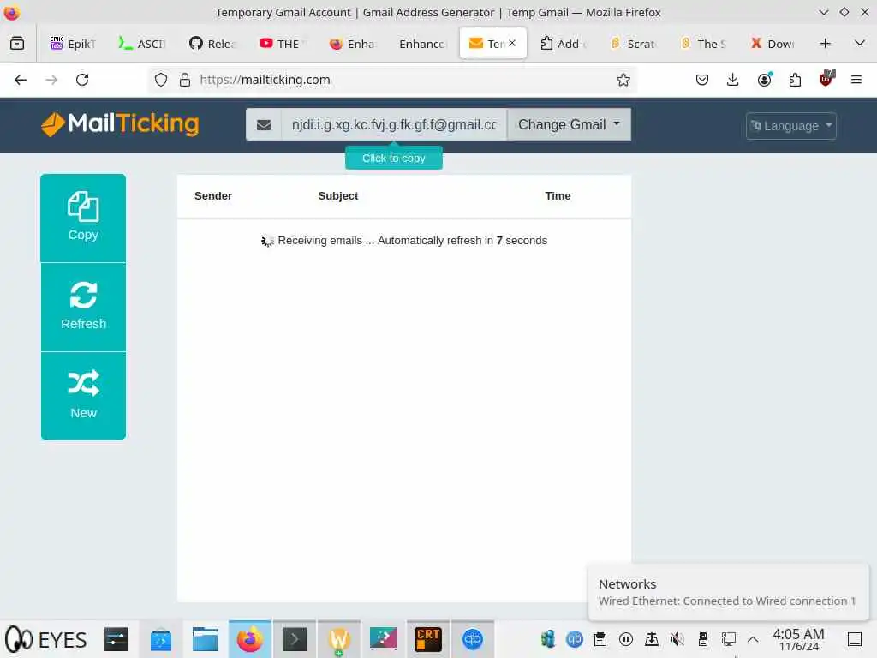The image size is (877, 658).
Task: Click the Refresh inbox button
Action: (83, 308)
